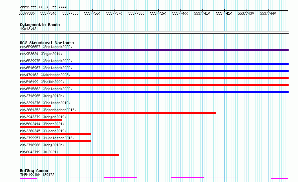This screenshot has height=182, width=298.
Task: Open variant nsv516199 (Shaikh2009) label
Action: click(42, 82)
